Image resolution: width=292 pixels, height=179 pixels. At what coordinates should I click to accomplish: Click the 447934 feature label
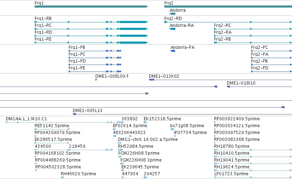(130, 174)
